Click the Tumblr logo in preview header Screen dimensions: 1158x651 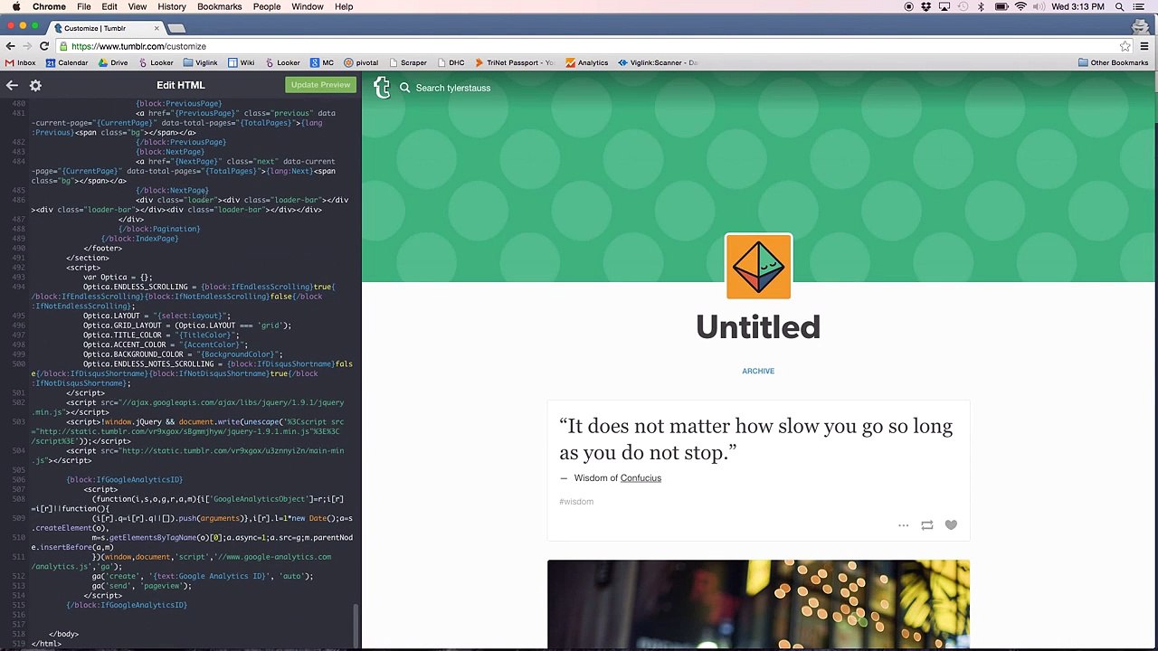pos(382,88)
